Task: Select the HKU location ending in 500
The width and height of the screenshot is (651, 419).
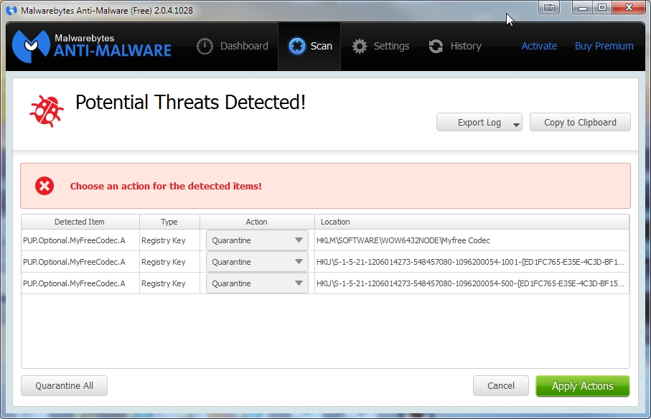Action: tap(470, 283)
